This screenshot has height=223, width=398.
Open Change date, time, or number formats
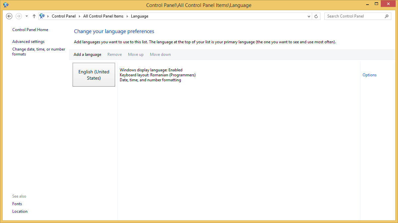(x=39, y=52)
